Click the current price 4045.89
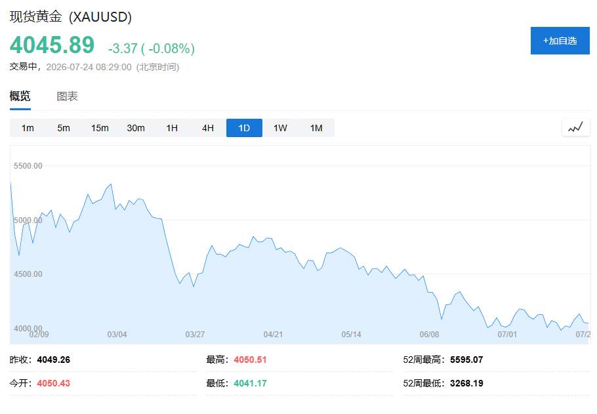597x414 pixels. click(52, 45)
